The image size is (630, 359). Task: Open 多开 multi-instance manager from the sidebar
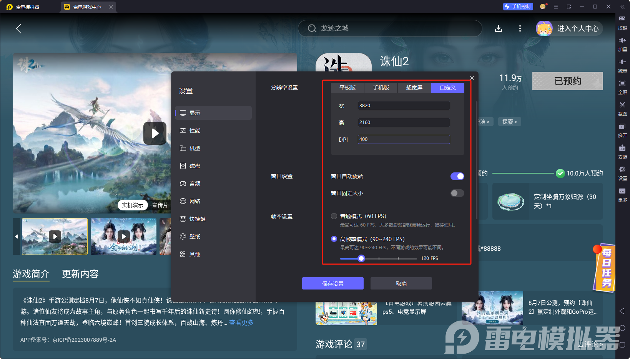623,131
